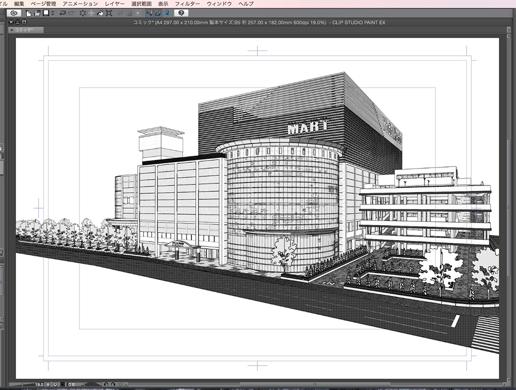Image resolution: width=516 pixels, height=390 pixels.
Task: Rotate canvas left using status bar button
Action: coord(105,384)
